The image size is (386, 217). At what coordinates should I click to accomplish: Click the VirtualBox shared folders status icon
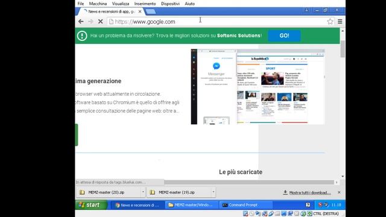[x=277, y=213]
